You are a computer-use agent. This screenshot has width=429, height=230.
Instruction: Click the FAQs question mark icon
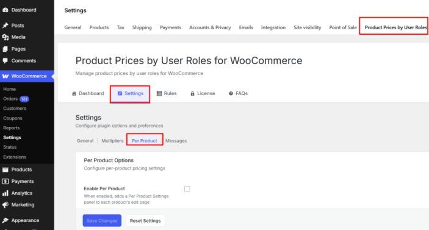(x=231, y=93)
